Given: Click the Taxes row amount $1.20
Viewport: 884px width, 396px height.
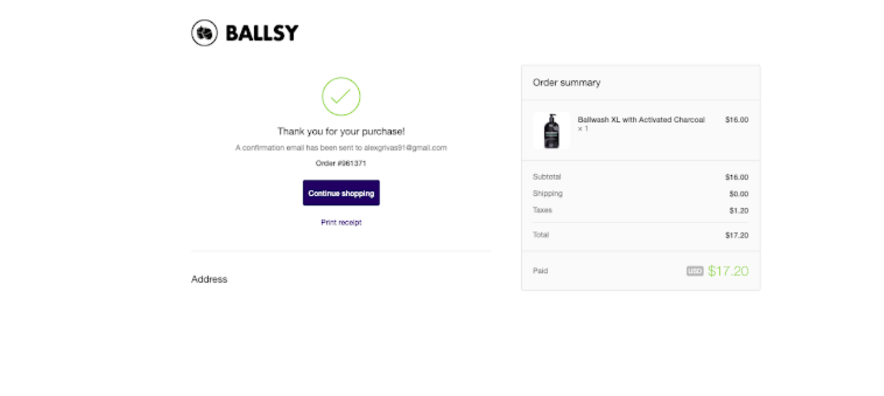Looking at the screenshot, I should [x=739, y=211].
